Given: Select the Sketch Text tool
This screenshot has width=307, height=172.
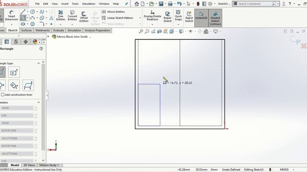Looking at the screenshot, I should 51,18.
